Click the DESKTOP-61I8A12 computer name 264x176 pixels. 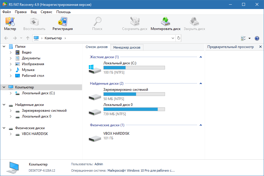[42, 171]
